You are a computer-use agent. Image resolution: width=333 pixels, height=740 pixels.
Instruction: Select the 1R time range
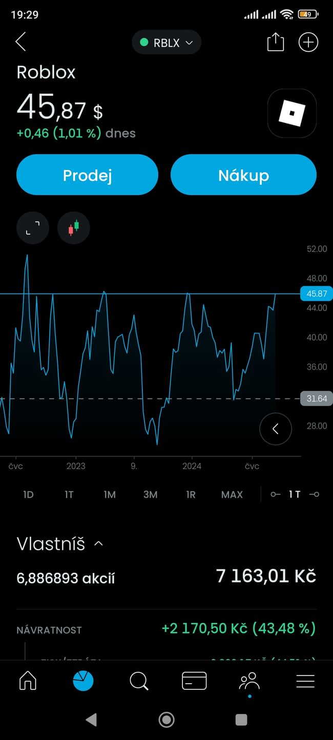pyautogui.click(x=191, y=494)
